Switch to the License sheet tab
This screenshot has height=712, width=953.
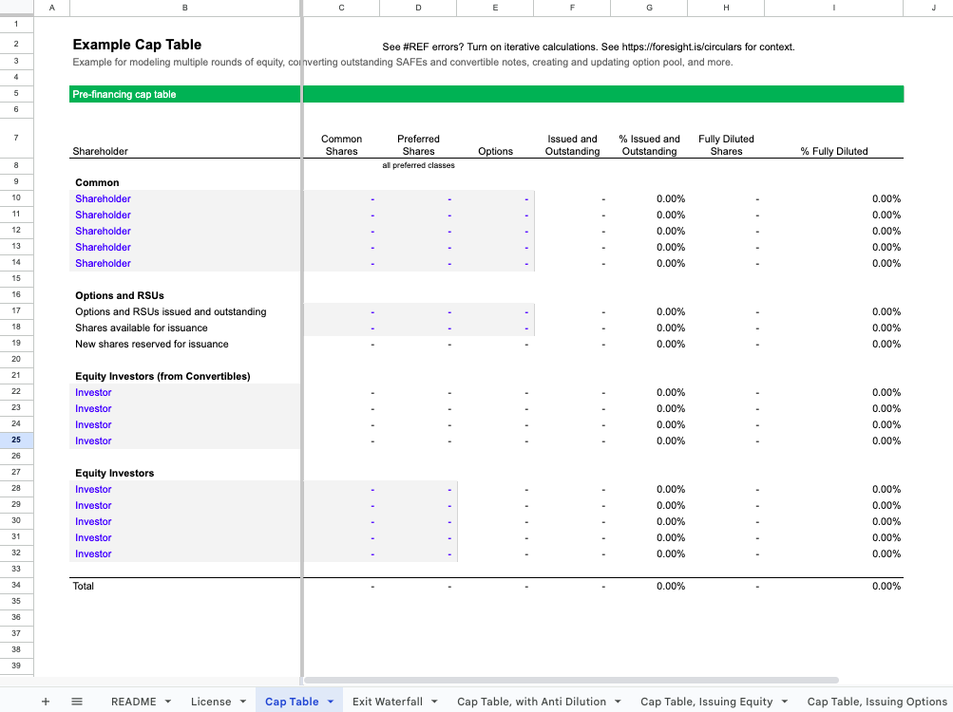click(x=210, y=702)
